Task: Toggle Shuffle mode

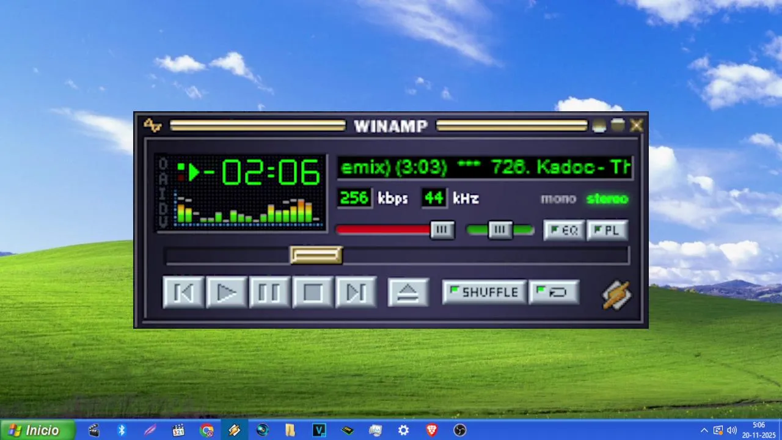Action: [484, 292]
